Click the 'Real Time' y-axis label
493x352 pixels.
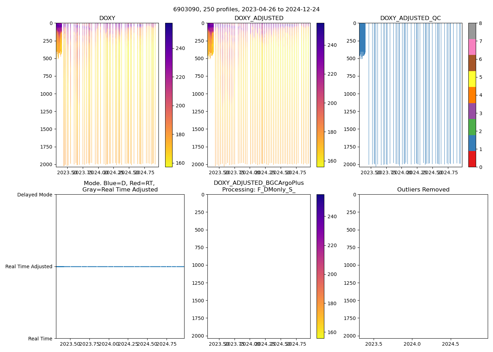[x=40, y=339]
